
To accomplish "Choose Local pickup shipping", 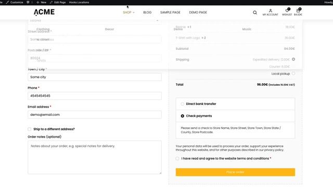I will click(293, 74).
